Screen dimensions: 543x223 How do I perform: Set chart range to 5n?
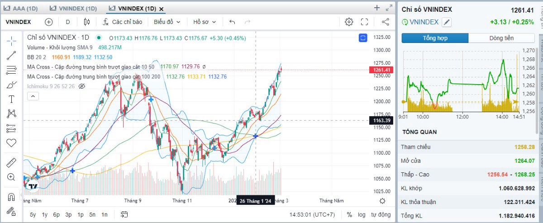[92, 215]
